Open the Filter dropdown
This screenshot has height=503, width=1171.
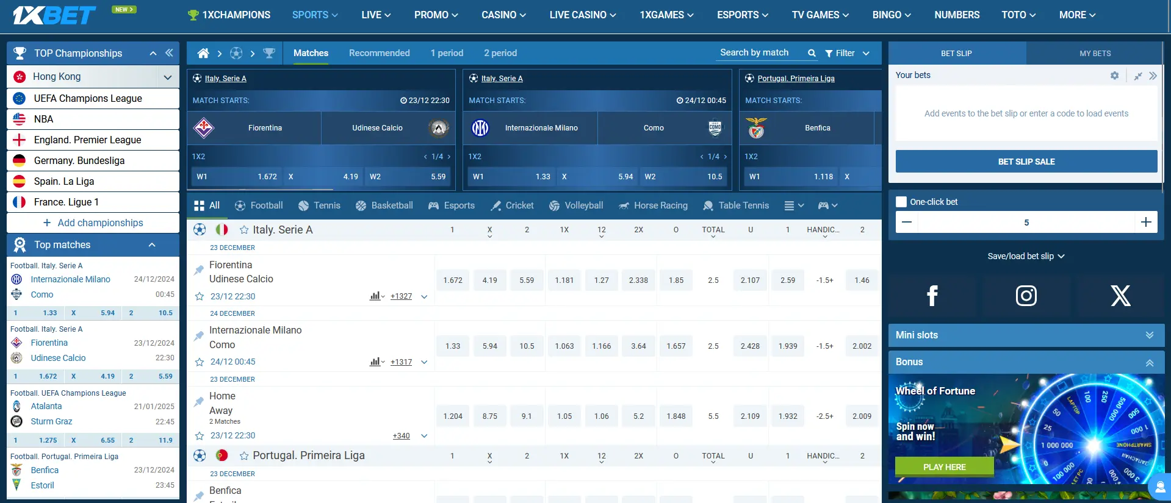[x=847, y=53]
